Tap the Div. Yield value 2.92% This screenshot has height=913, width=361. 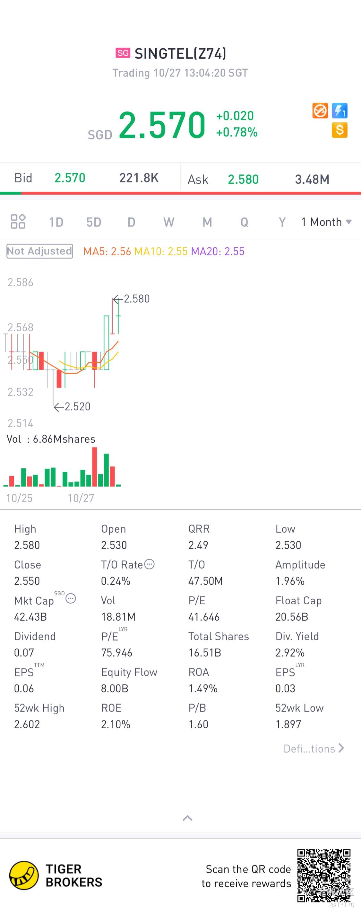click(x=290, y=652)
